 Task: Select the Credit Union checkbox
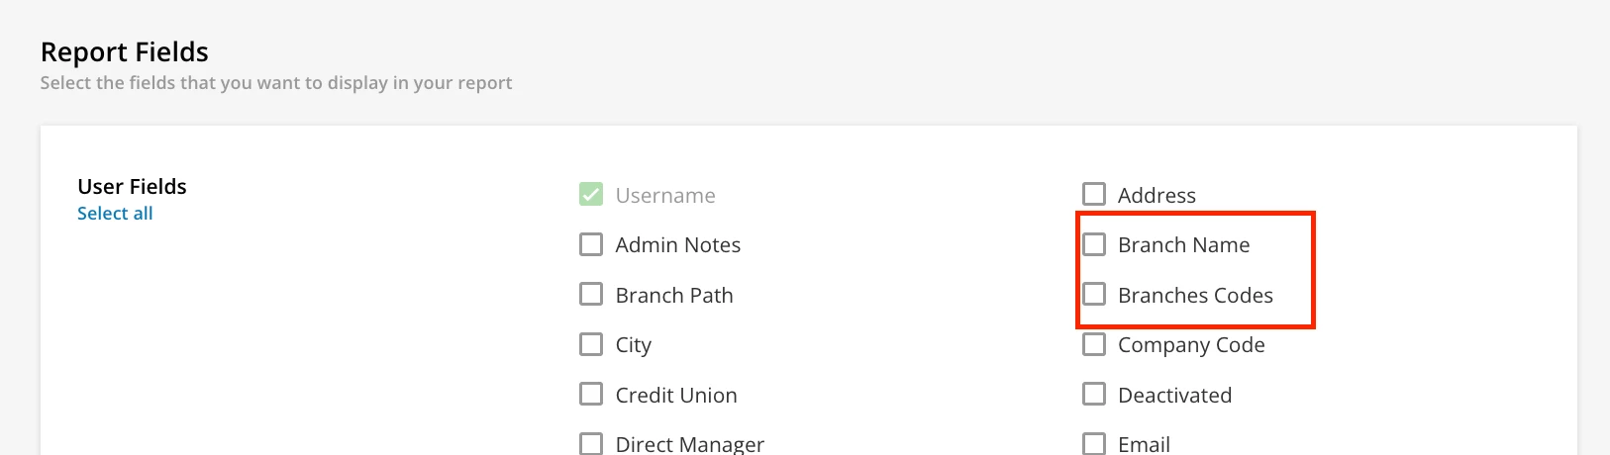coord(591,395)
